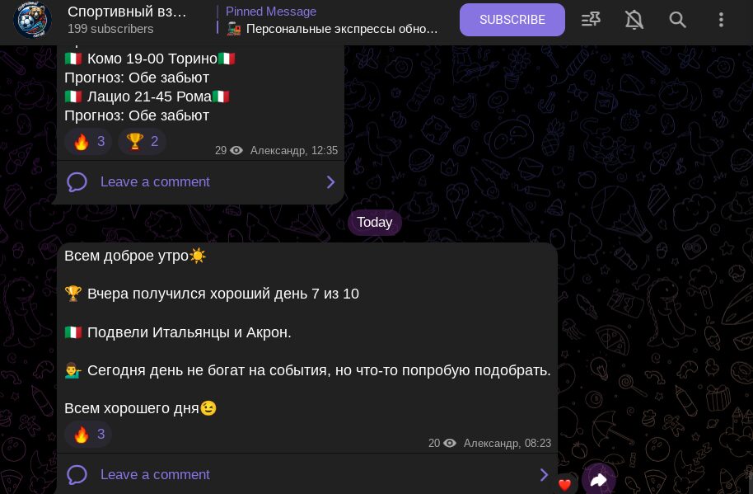Screen dimensions: 753x494
Task: Open the channel avatar picture
Action: pos(32,20)
